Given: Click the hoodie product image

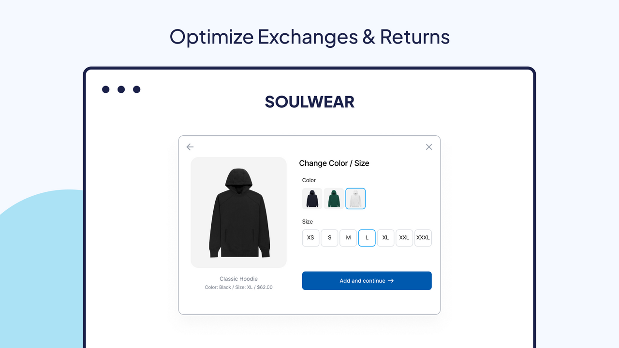Looking at the screenshot, I should (238, 212).
